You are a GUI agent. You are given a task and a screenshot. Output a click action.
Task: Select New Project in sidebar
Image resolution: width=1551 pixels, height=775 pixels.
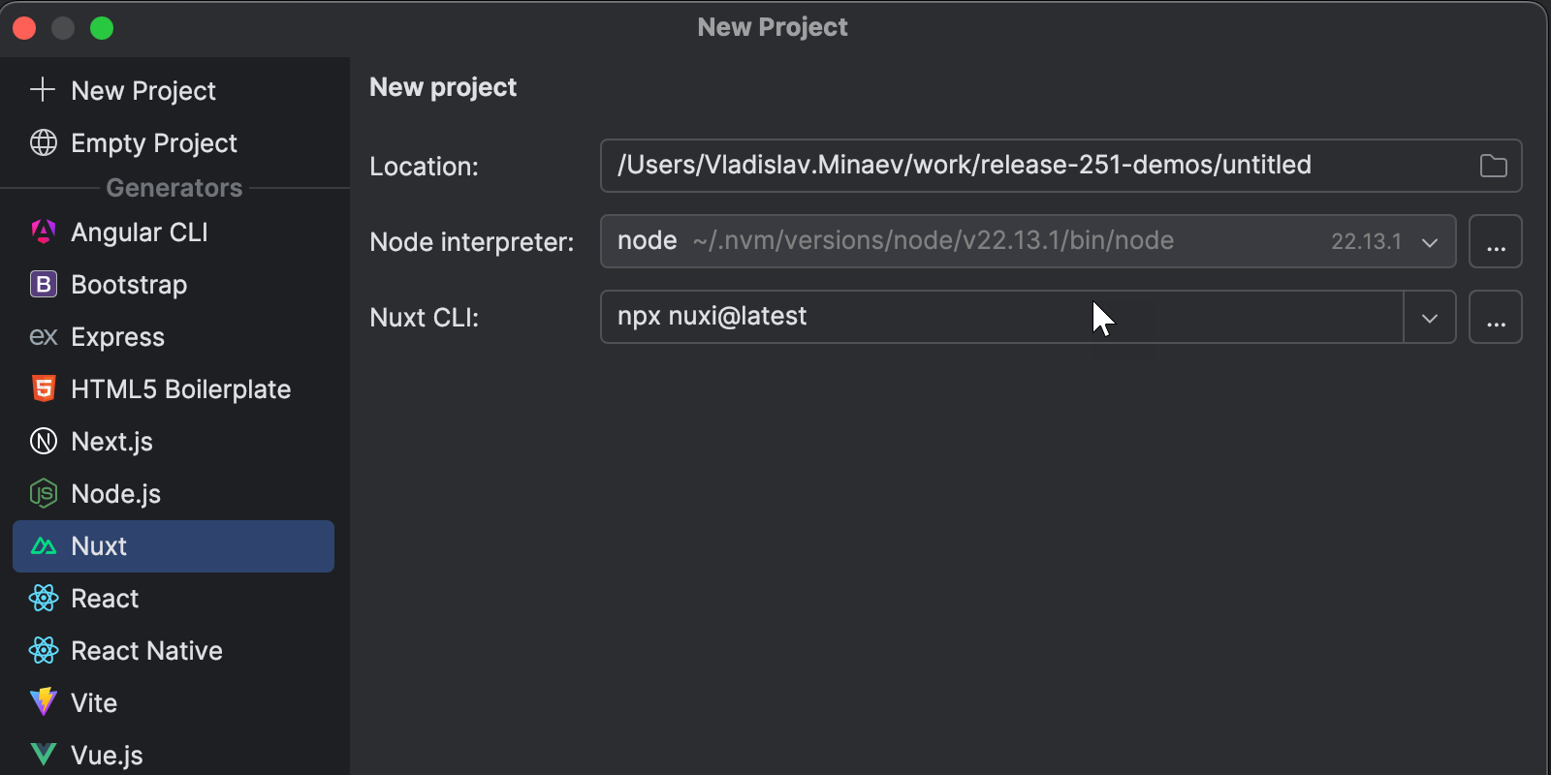142,91
